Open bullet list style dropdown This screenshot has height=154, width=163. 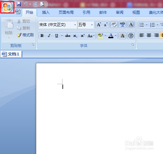point(147,25)
